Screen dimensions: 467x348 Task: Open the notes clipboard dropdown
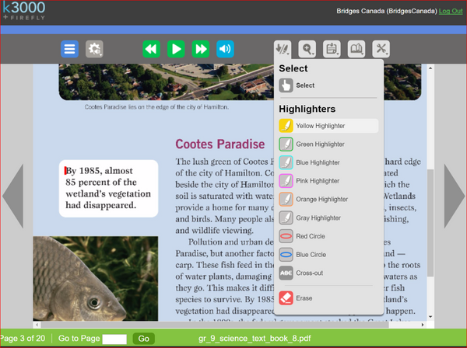tap(332, 49)
